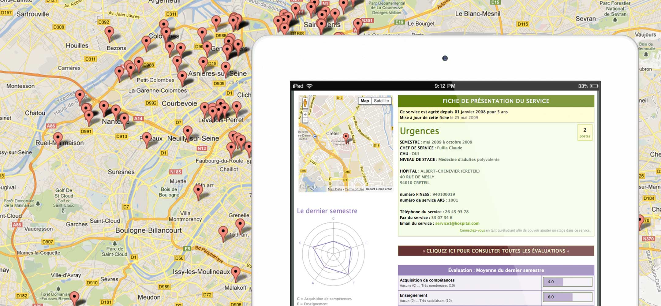The width and height of the screenshot is (661, 306).
Task: Click the phone number 26 45 93 78
Action: [457, 212]
